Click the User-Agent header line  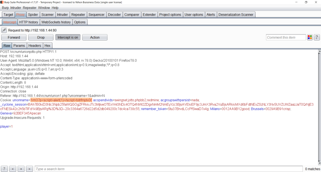tap(68, 60)
